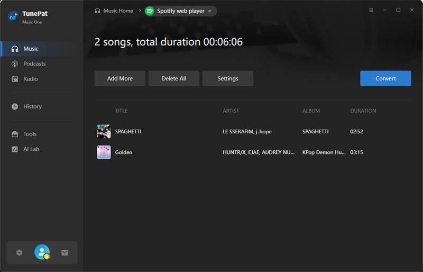Click the Tools toolbox icon

(15, 134)
